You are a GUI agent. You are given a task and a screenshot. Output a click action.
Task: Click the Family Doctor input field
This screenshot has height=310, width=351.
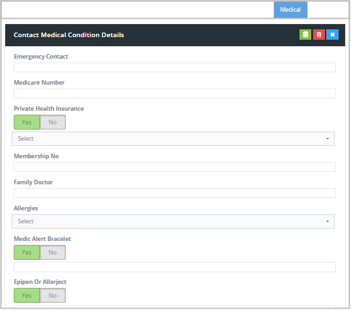point(175,193)
